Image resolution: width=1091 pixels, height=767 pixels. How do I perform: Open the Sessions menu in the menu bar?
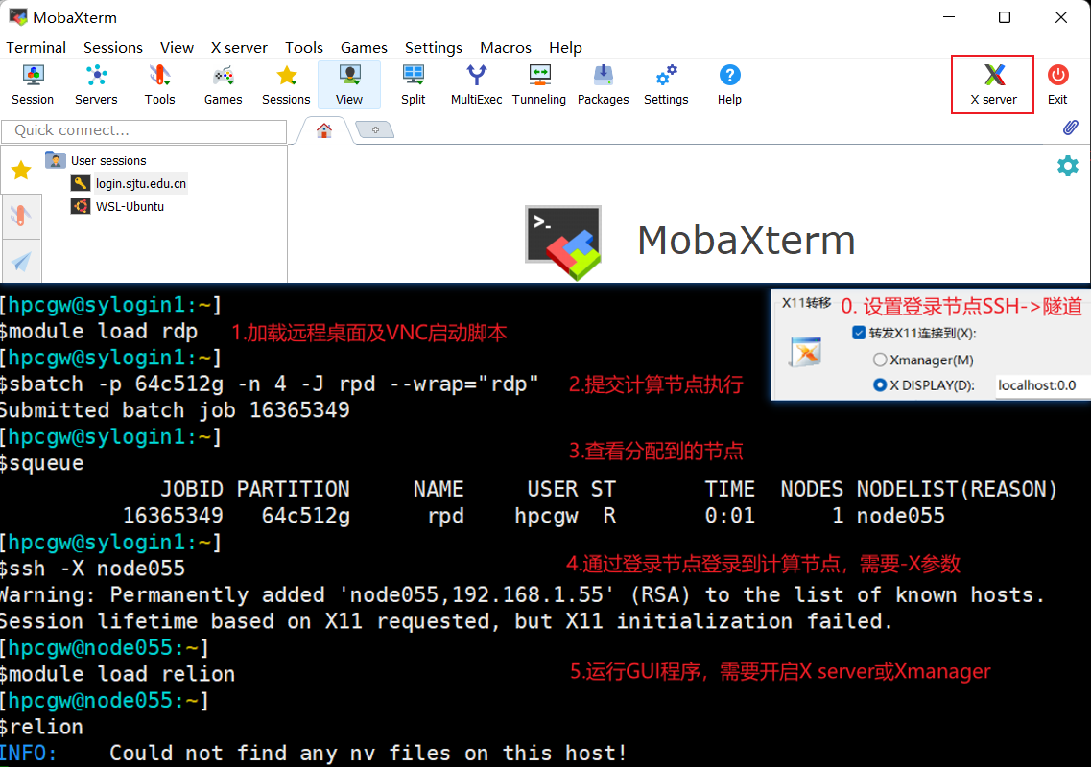112,47
